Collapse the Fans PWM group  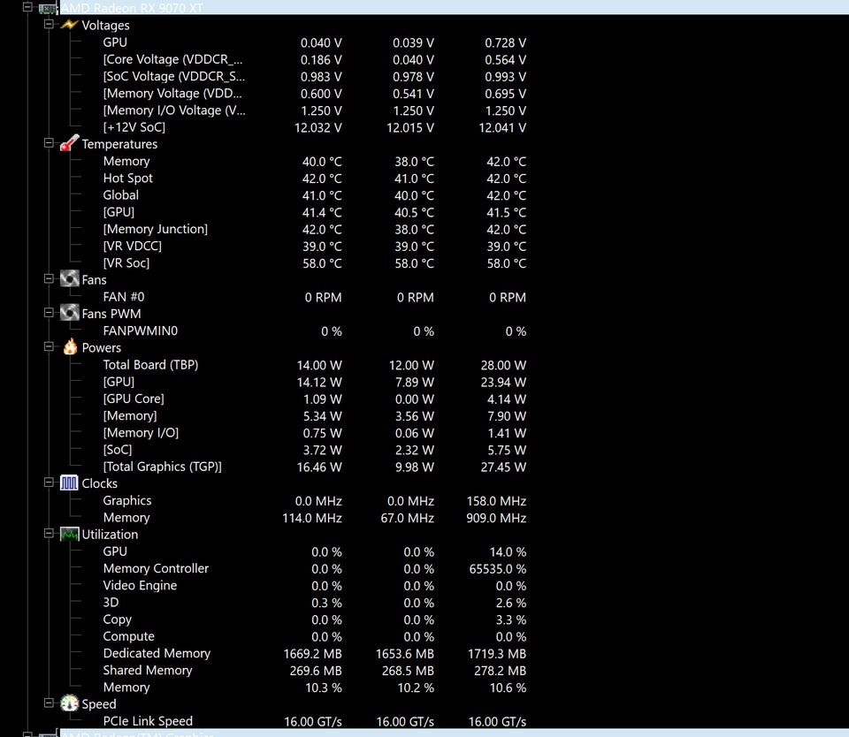pos(49,313)
